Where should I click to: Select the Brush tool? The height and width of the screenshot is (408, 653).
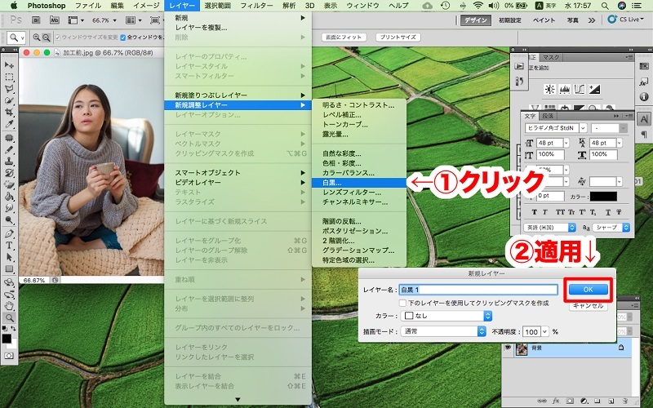(9, 149)
